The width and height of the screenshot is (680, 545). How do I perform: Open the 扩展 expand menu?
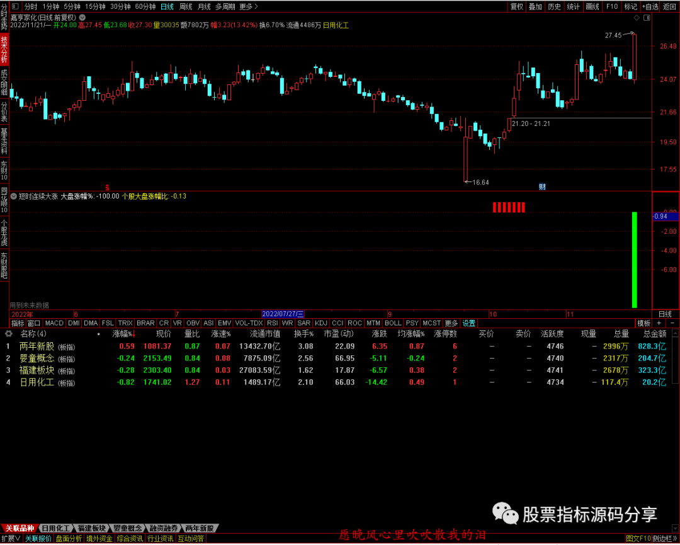11,539
